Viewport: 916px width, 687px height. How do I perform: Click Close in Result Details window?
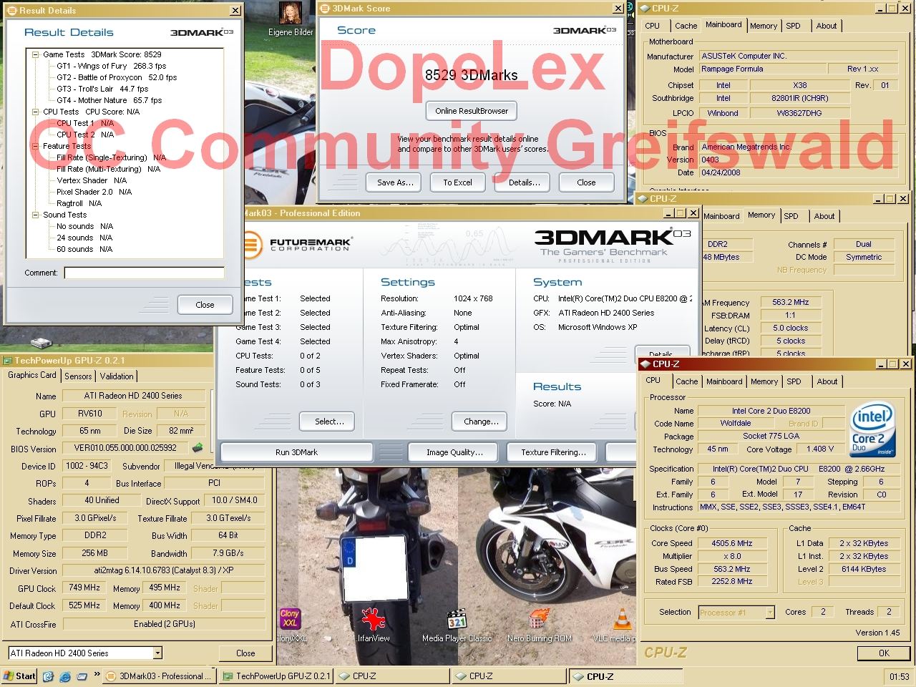(205, 305)
